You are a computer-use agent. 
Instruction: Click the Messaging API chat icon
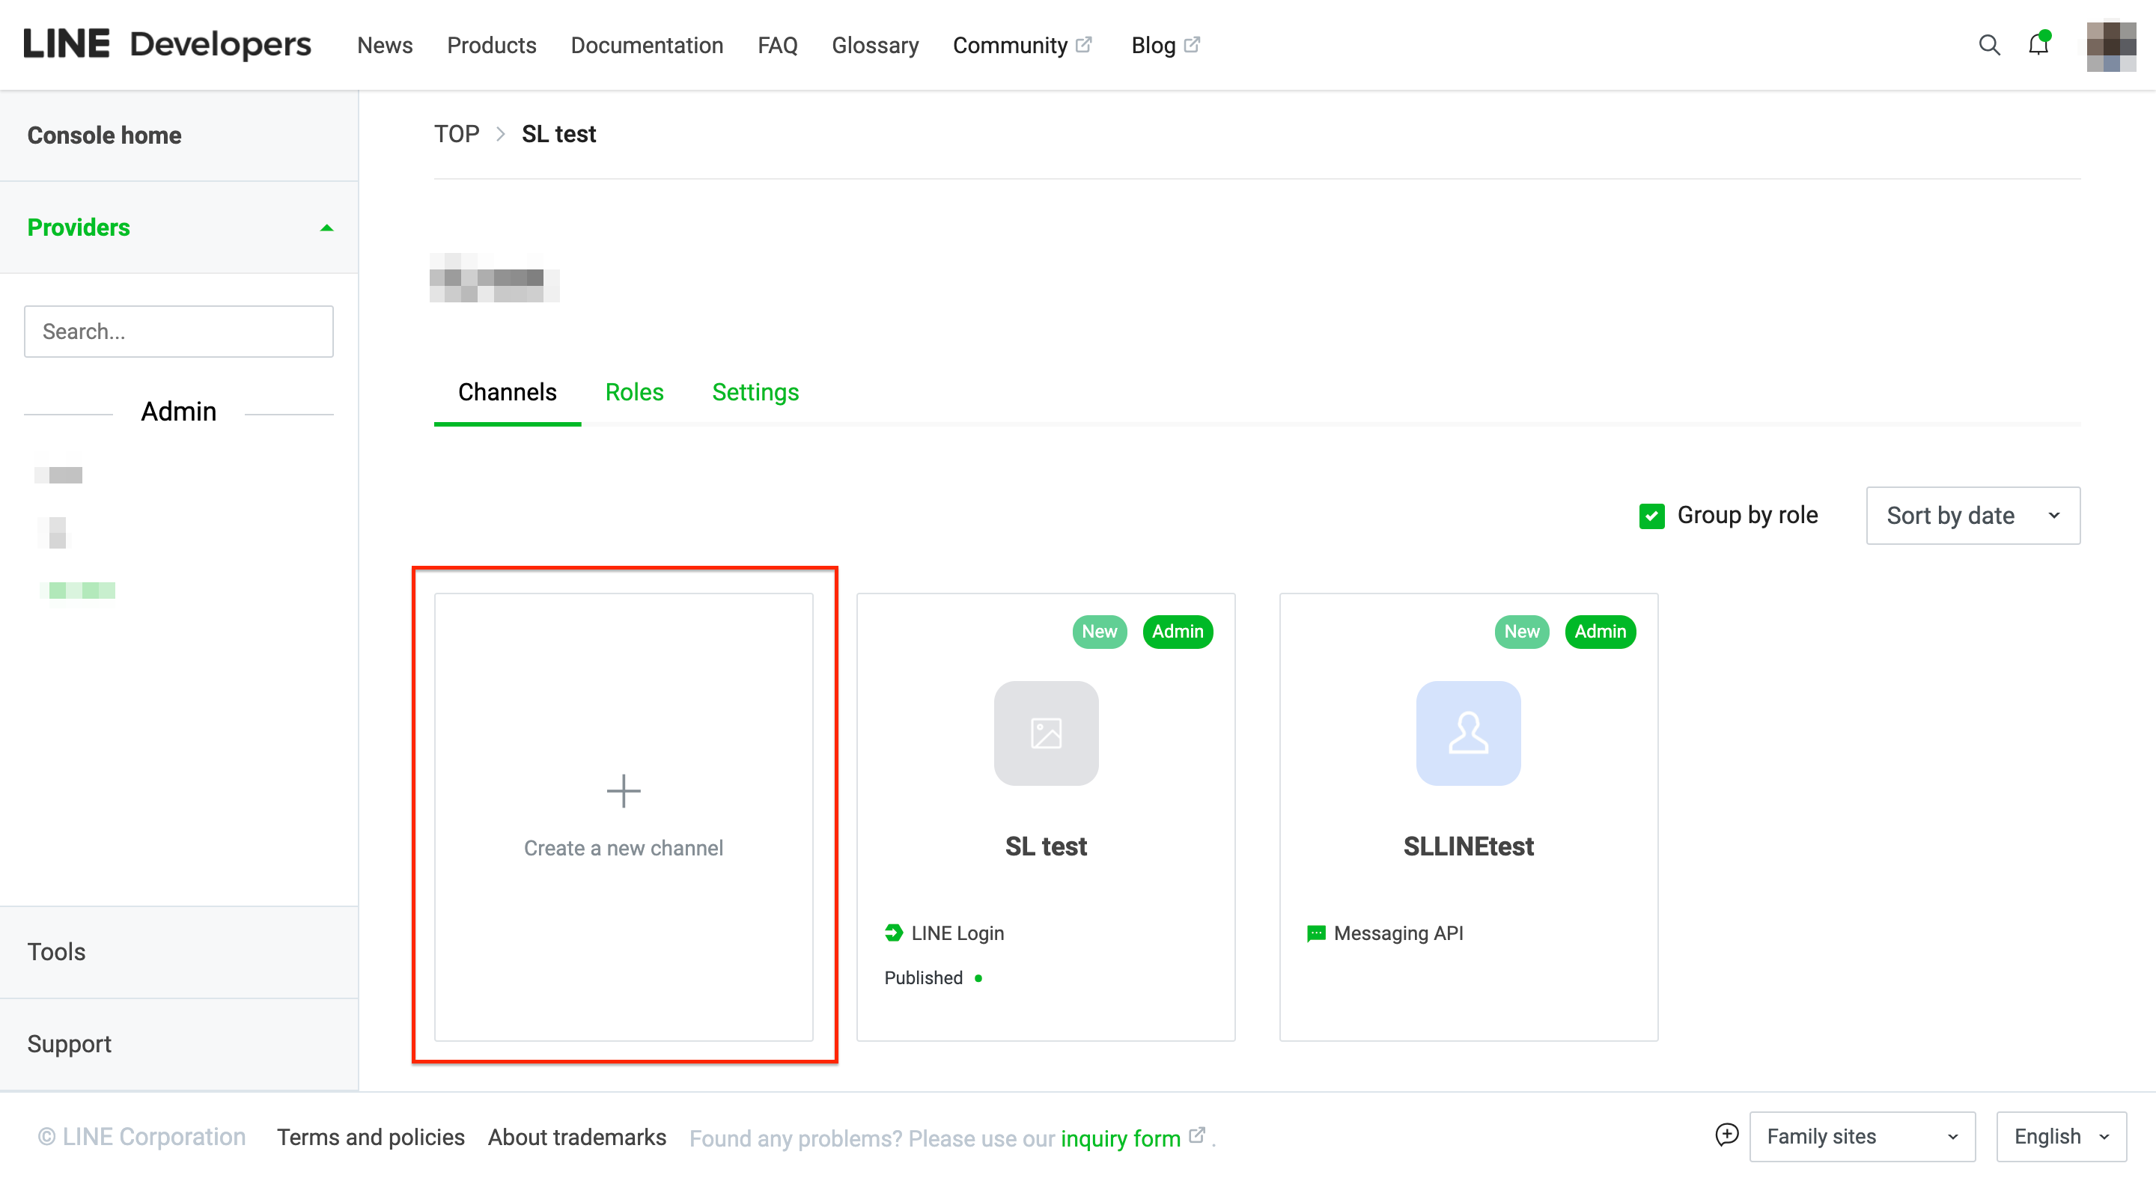point(1317,933)
